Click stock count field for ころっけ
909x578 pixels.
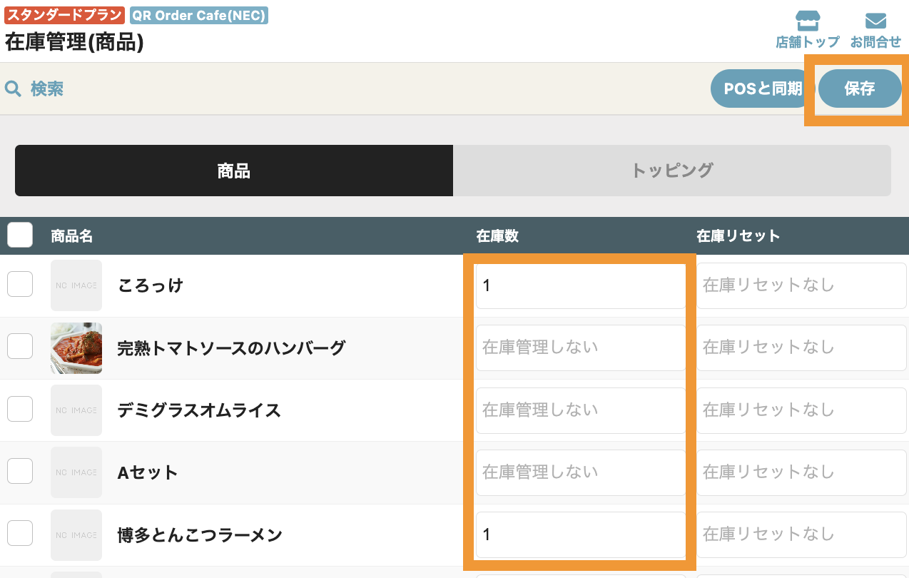pos(580,286)
